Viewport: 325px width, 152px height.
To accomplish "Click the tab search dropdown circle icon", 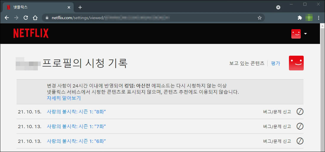I will coord(278,7).
